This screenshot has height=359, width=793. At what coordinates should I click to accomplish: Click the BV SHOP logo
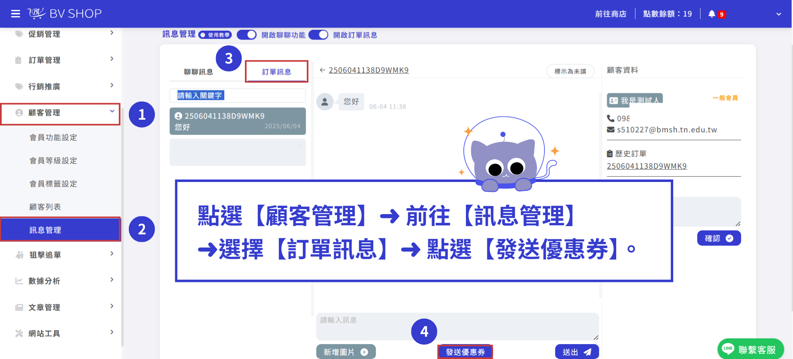[x=65, y=14]
